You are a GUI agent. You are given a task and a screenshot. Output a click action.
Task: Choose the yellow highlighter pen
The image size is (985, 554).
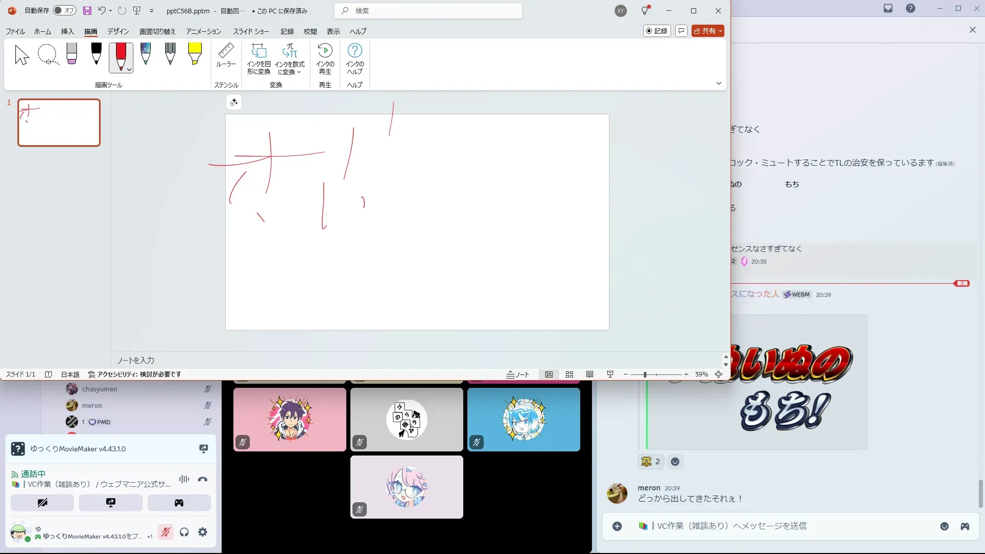coord(194,54)
